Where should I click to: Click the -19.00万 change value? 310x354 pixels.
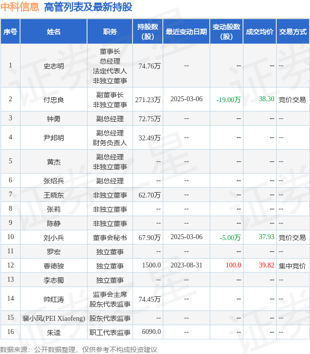click(x=228, y=100)
